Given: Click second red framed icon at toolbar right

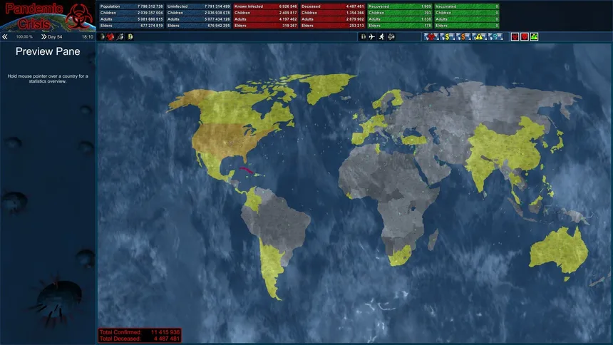Looking at the screenshot, I should (x=525, y=37).
